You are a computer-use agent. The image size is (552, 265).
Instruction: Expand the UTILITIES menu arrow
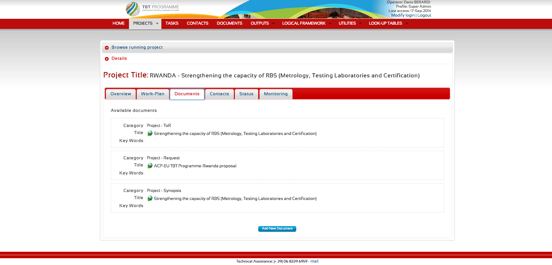point(360,24)
